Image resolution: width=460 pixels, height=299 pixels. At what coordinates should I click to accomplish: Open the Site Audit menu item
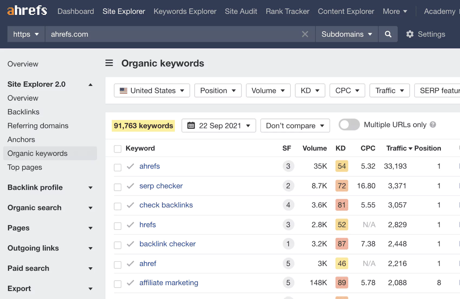[x=241, y=11]
